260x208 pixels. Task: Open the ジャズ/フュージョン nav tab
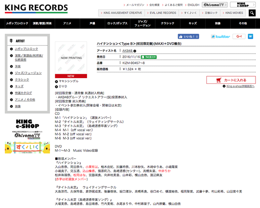point(143,24)
